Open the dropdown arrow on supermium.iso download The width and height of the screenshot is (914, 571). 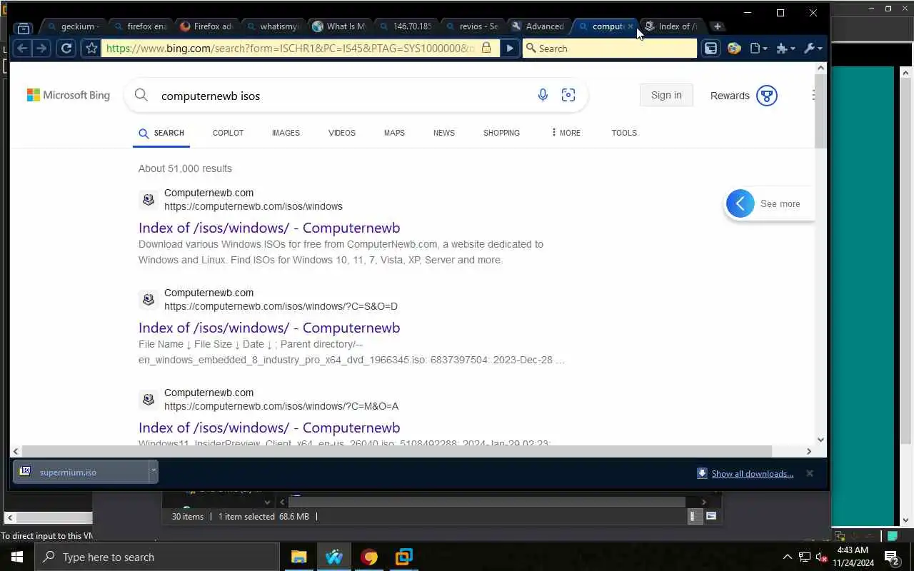(x=153, y=472)
